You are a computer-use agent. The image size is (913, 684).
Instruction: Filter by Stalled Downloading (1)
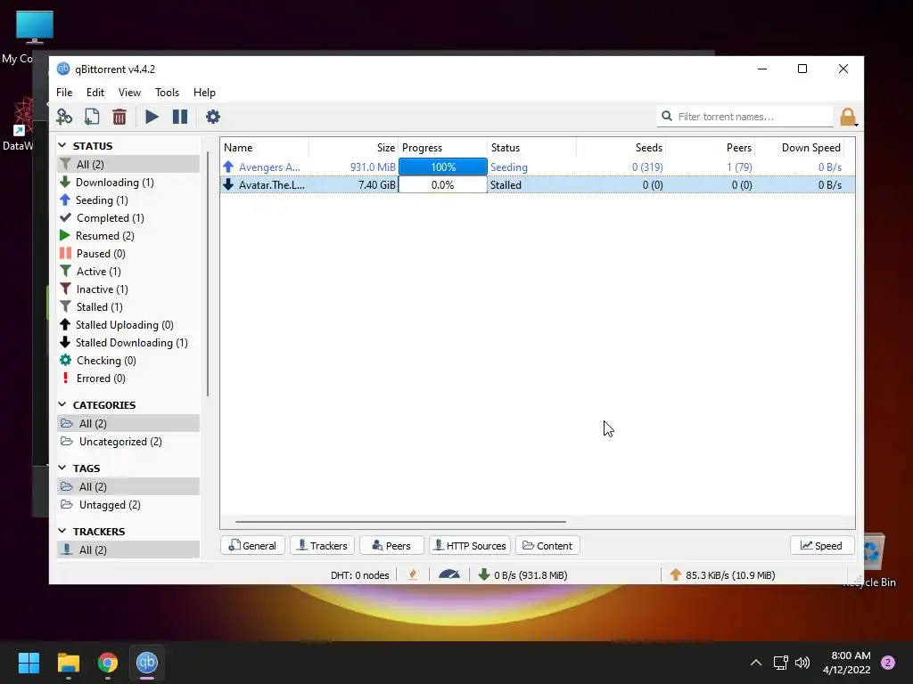[128, 343]
